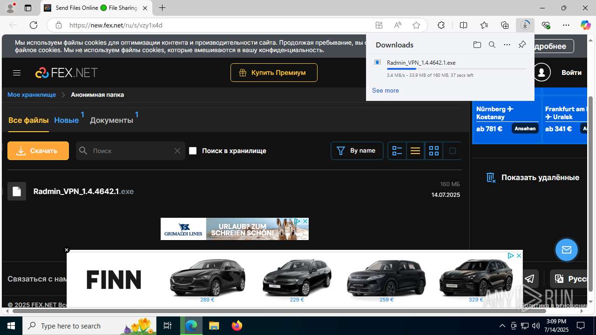596x335 pixels.
Task: Open Edge Settings and more menu
Action: coord(566,25)
